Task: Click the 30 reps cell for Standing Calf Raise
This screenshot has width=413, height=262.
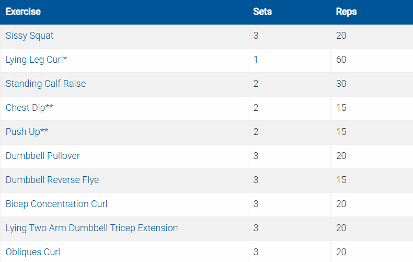Action: click(341, 84)
